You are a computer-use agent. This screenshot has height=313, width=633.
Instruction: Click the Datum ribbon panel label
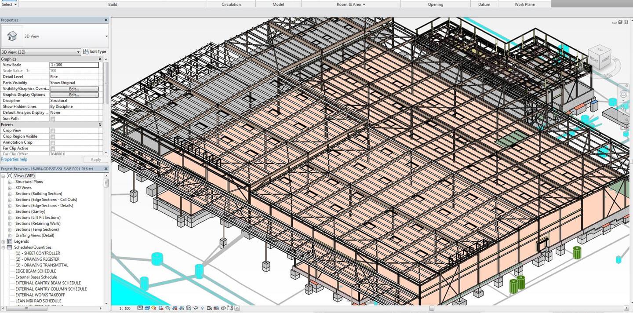coord(484,4)
